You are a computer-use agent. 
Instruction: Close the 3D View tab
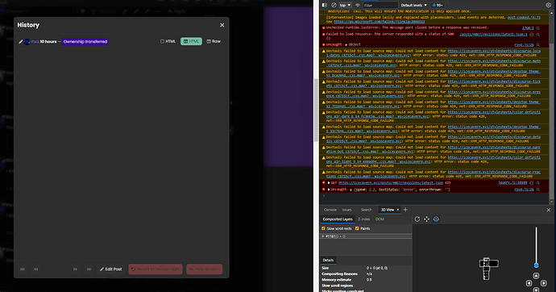(398, 210)
